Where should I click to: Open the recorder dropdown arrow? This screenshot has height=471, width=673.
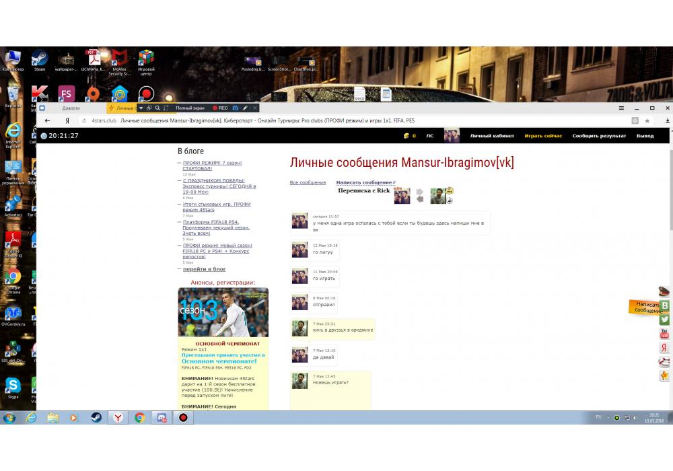pos(141,108)
